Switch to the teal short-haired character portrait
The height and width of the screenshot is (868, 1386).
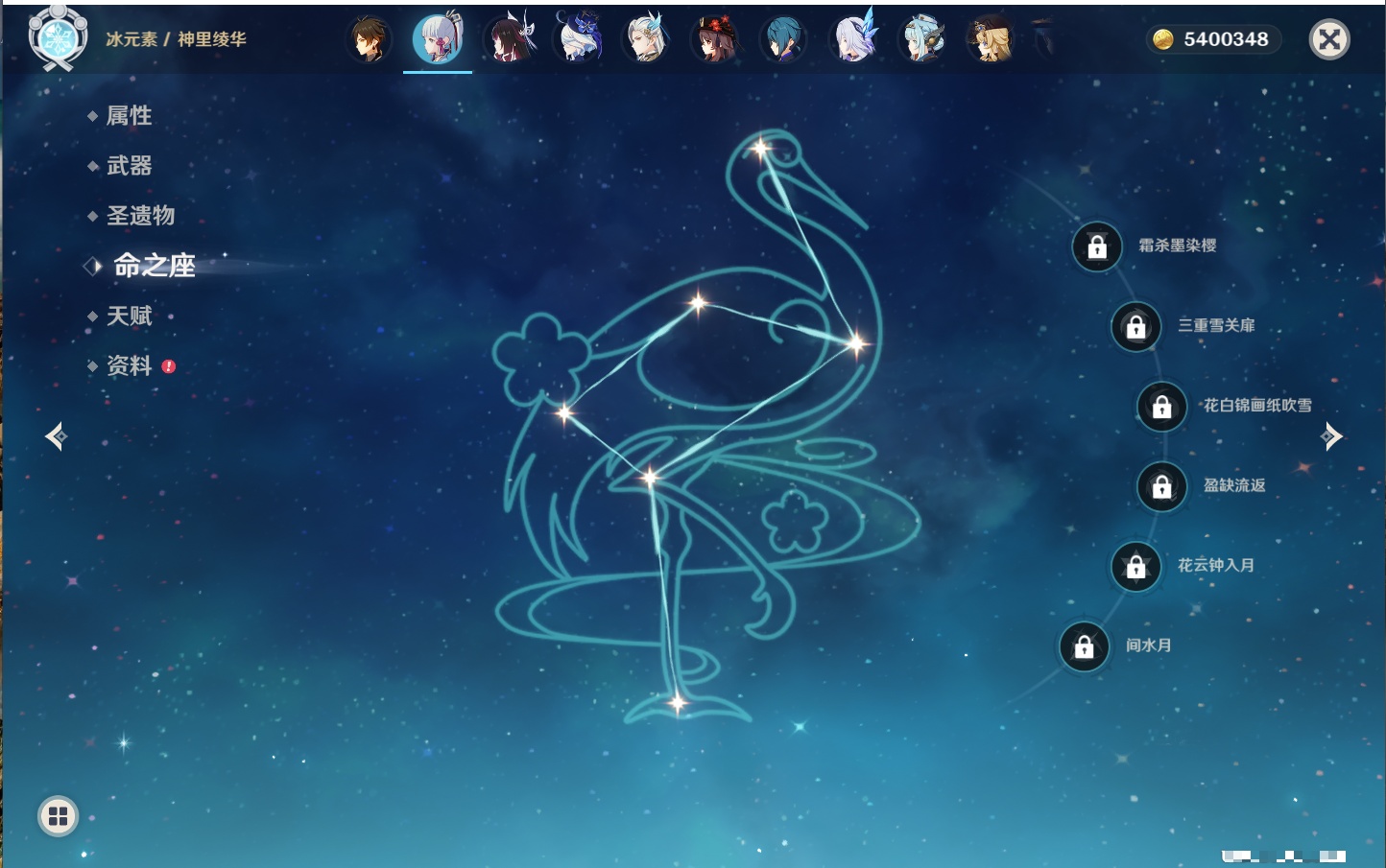783,39
